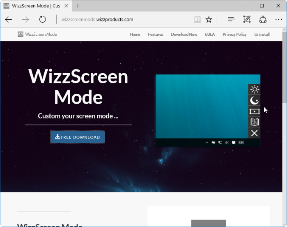Screen dimensions: 287x227
Task: Click the volume icon in preview taskbar
Action: pyautogui.click(x=227, y=142)
